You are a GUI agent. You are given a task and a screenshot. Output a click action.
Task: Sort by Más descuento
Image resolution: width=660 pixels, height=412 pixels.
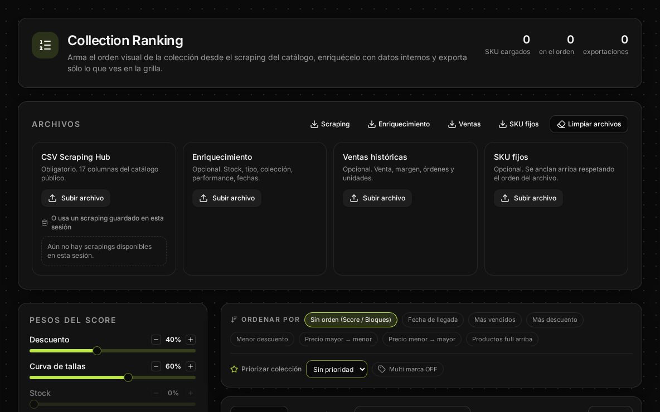tap(555, 320)
